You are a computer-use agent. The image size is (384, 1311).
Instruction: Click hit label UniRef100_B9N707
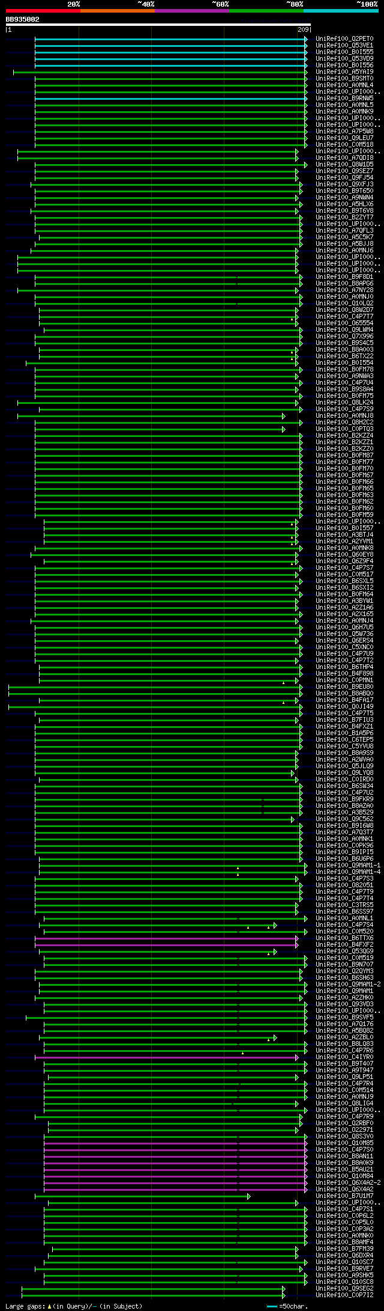click(x=344, y=965)
